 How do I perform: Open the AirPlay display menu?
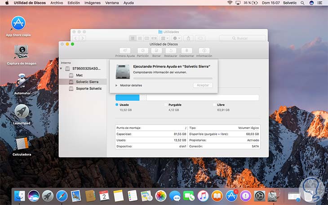click(238, 3)
